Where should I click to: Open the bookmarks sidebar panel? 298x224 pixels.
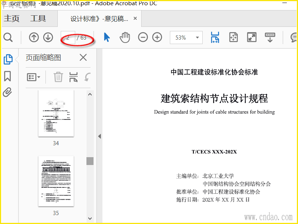click(x=7, y=76)
